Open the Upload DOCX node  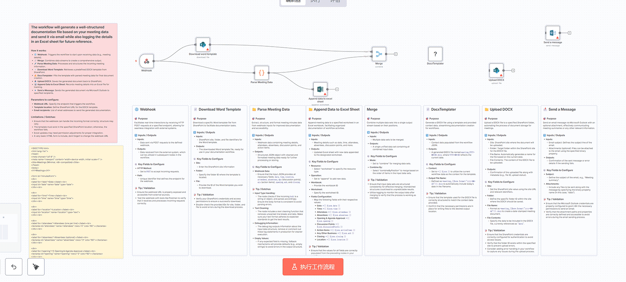click(x=496, y=70)
